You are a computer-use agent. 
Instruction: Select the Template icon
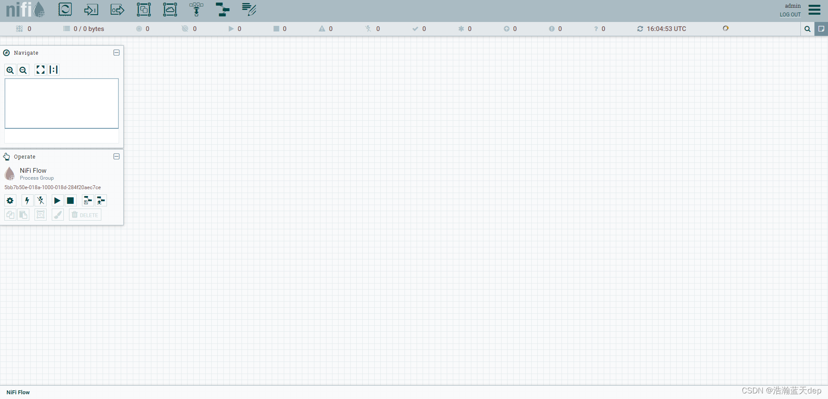(x=223, y=9)
